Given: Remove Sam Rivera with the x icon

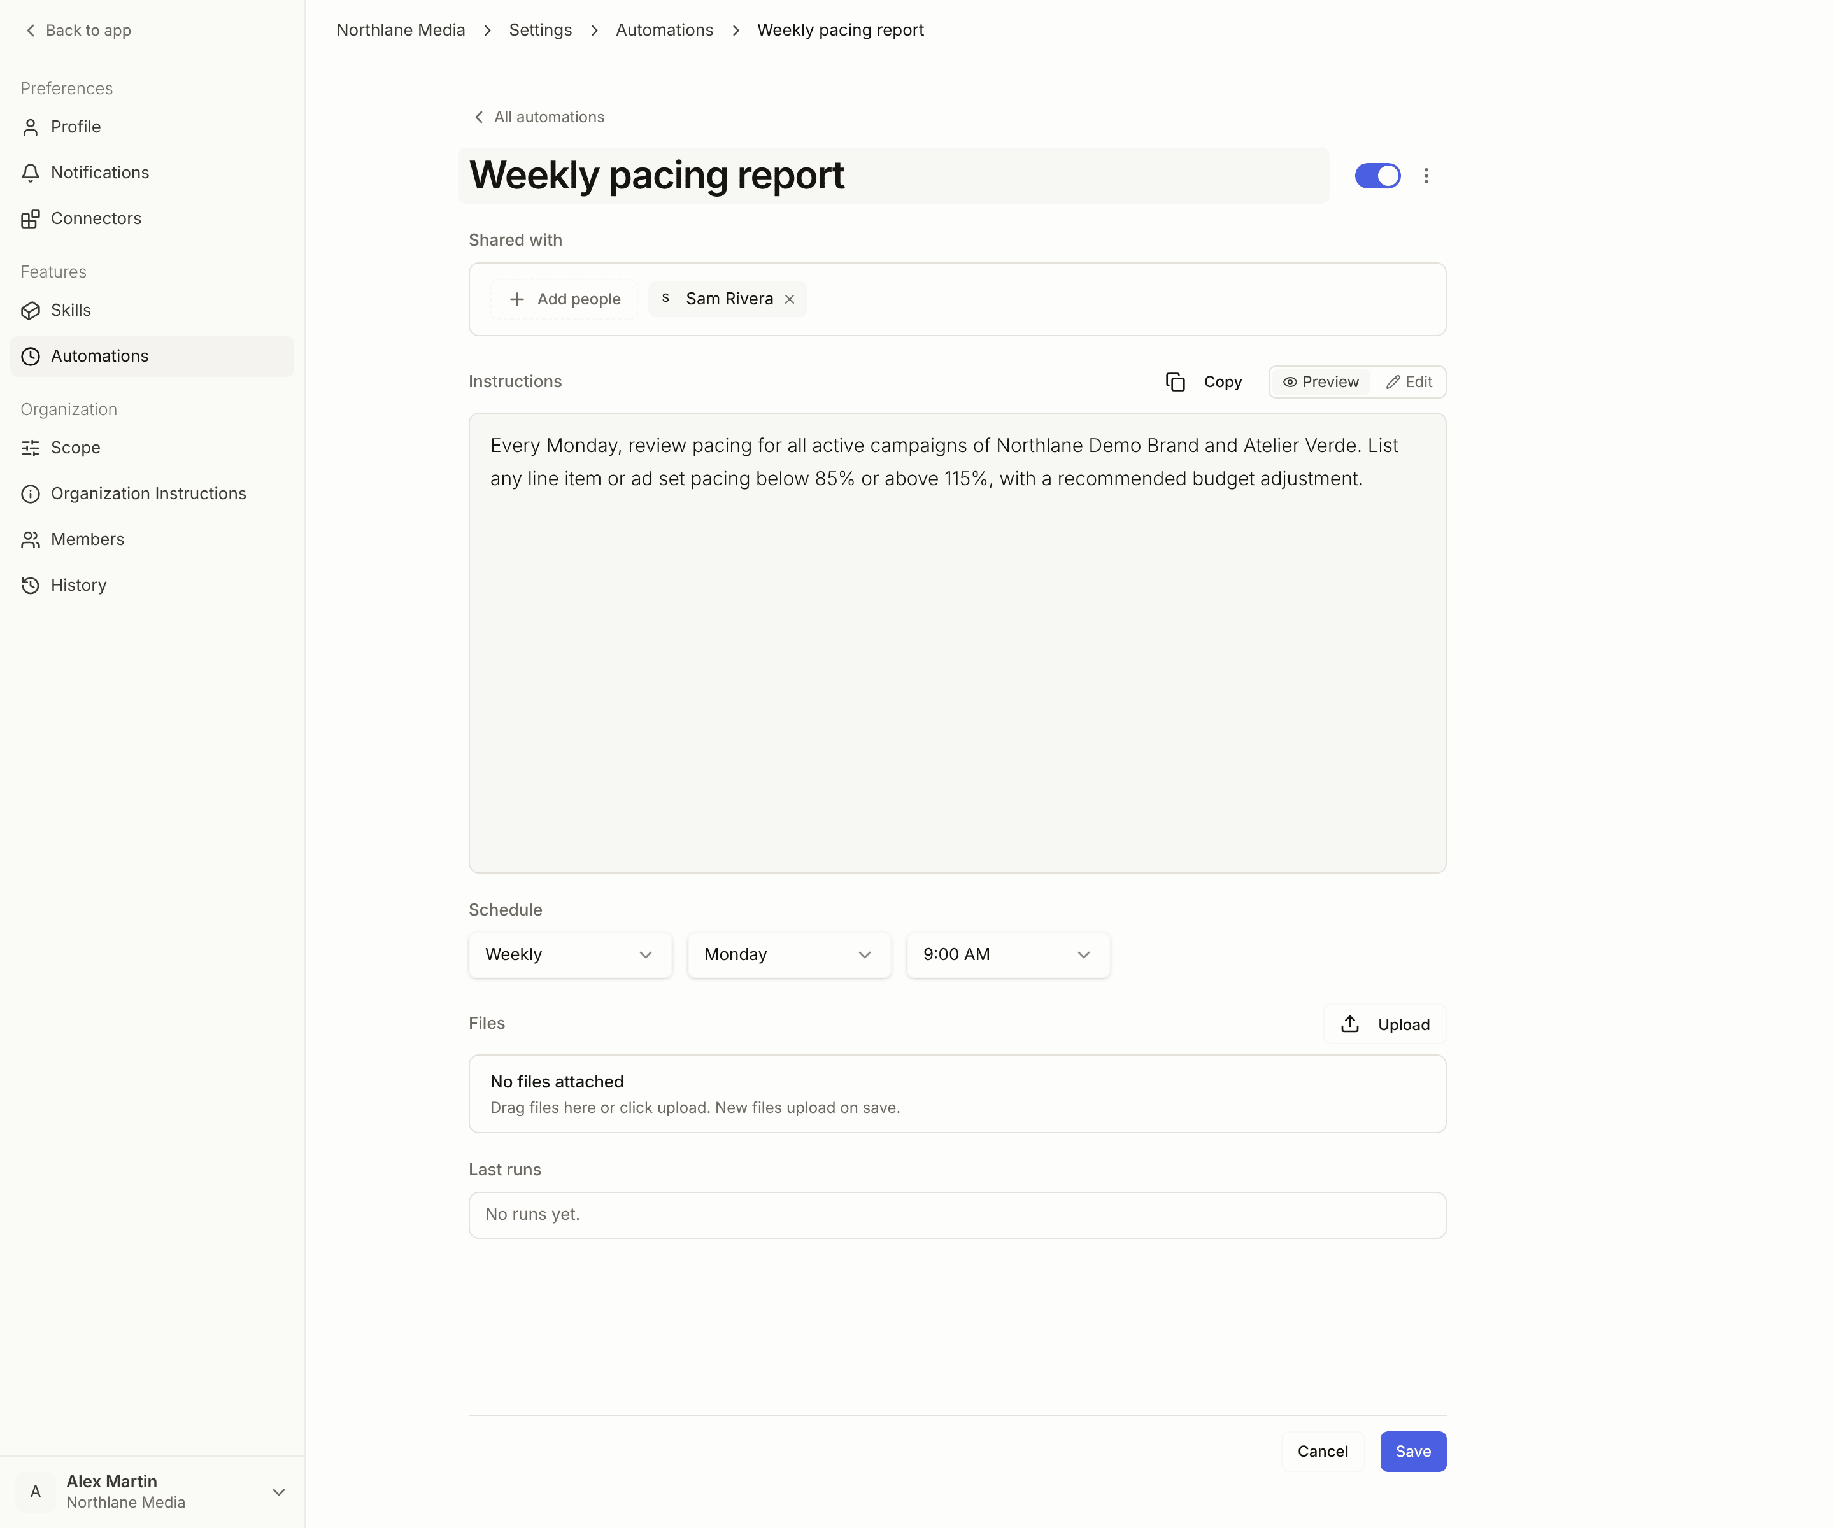Looking at the screenshot, I should pos(790,299).
